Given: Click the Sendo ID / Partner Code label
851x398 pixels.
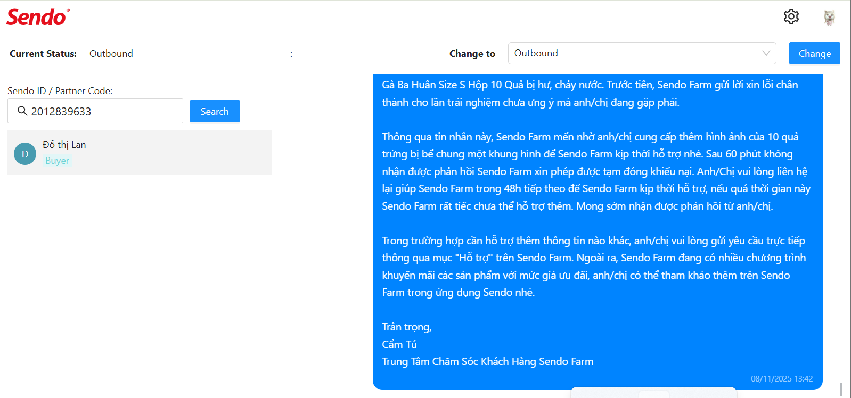Looking at the screenshot, I should point(60,91).
